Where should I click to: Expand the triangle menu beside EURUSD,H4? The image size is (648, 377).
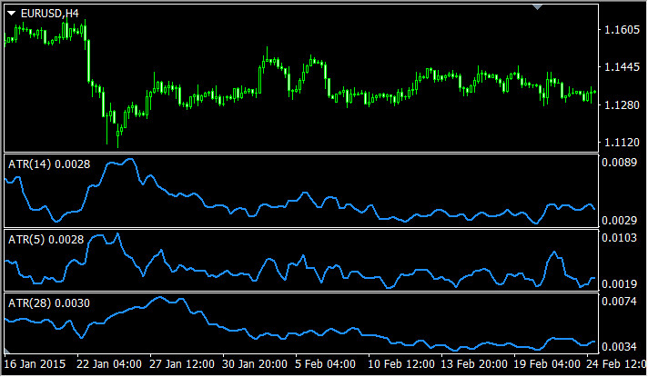[x=12, y=14]
